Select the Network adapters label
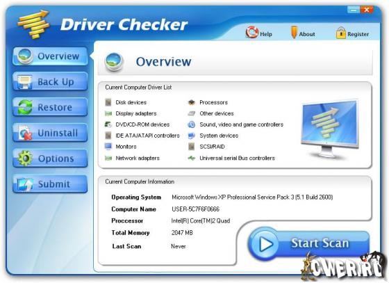The image size is (389, 283). (138, 158)
